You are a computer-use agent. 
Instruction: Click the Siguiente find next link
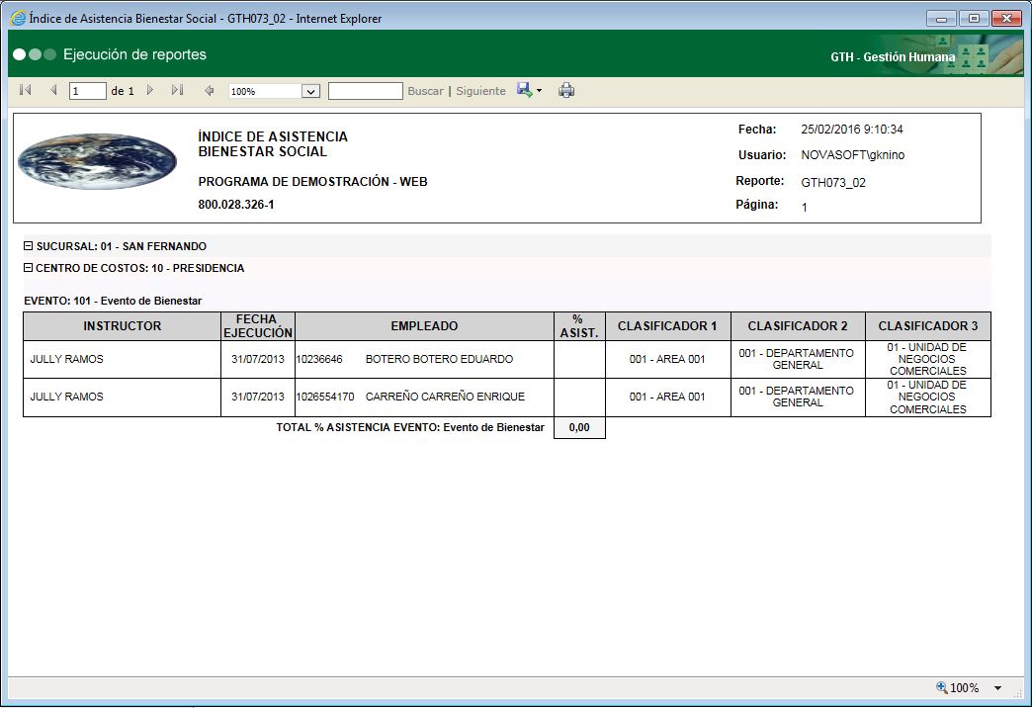coord(480,91)
